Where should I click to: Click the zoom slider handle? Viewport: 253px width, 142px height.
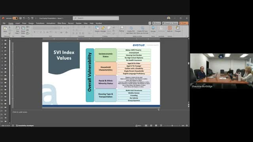pyautogui.click(x=172, y=125)
